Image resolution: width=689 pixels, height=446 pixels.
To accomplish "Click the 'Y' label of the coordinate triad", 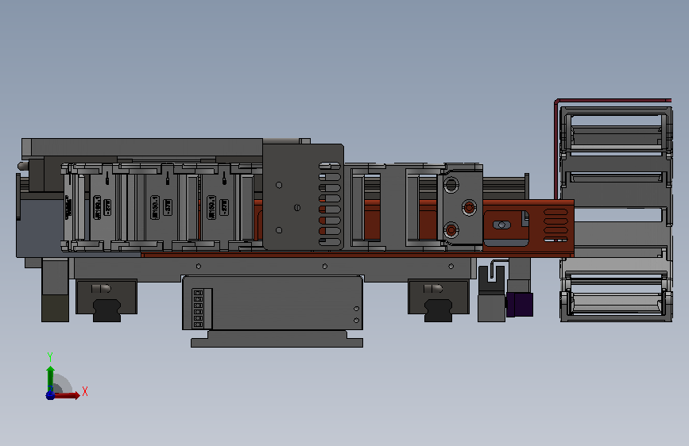I will point(49,357).
